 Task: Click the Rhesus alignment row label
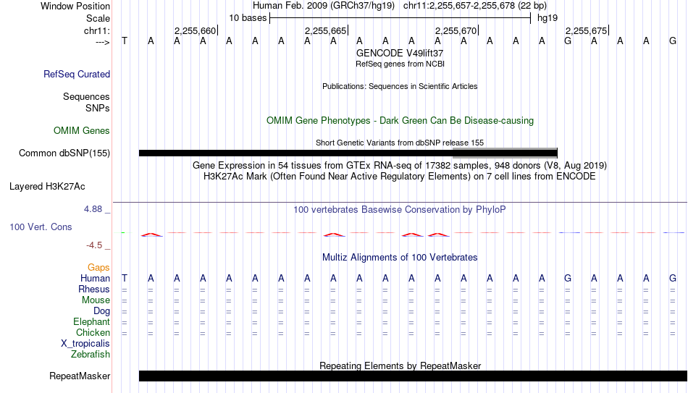pyautogui.click(x=94, y=290)
